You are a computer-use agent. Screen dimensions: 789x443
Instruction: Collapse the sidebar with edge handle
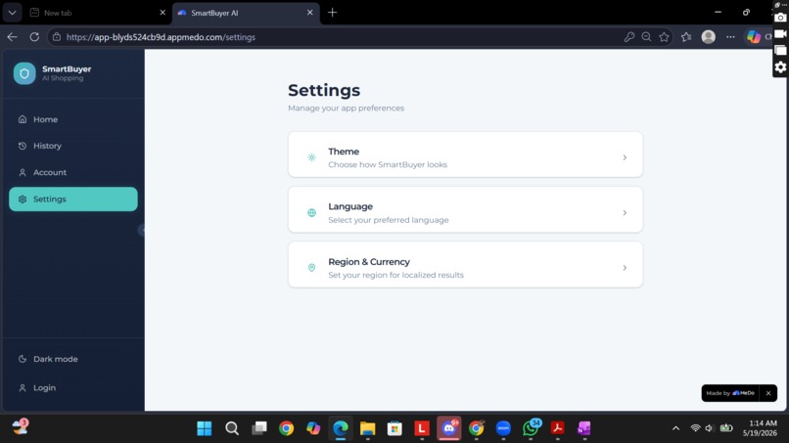click(x=142, y=230)
